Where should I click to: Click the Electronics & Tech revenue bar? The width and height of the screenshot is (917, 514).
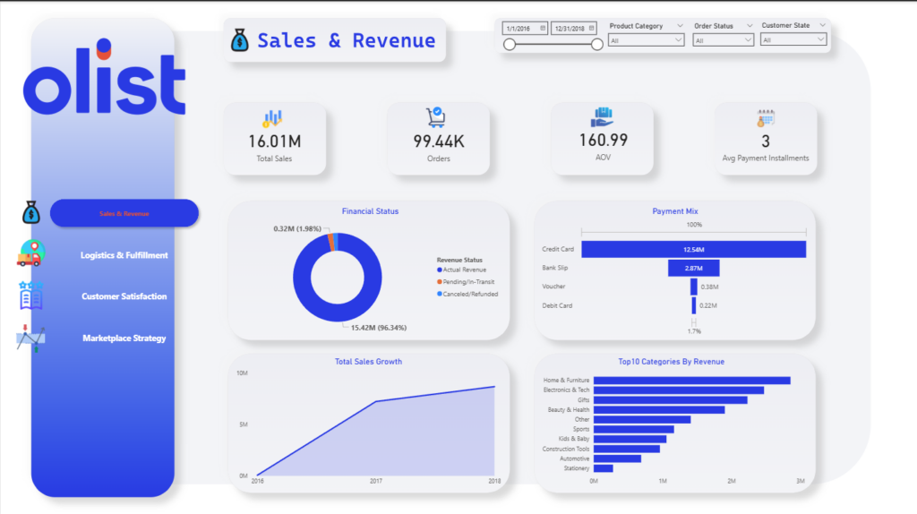(679, 390)
